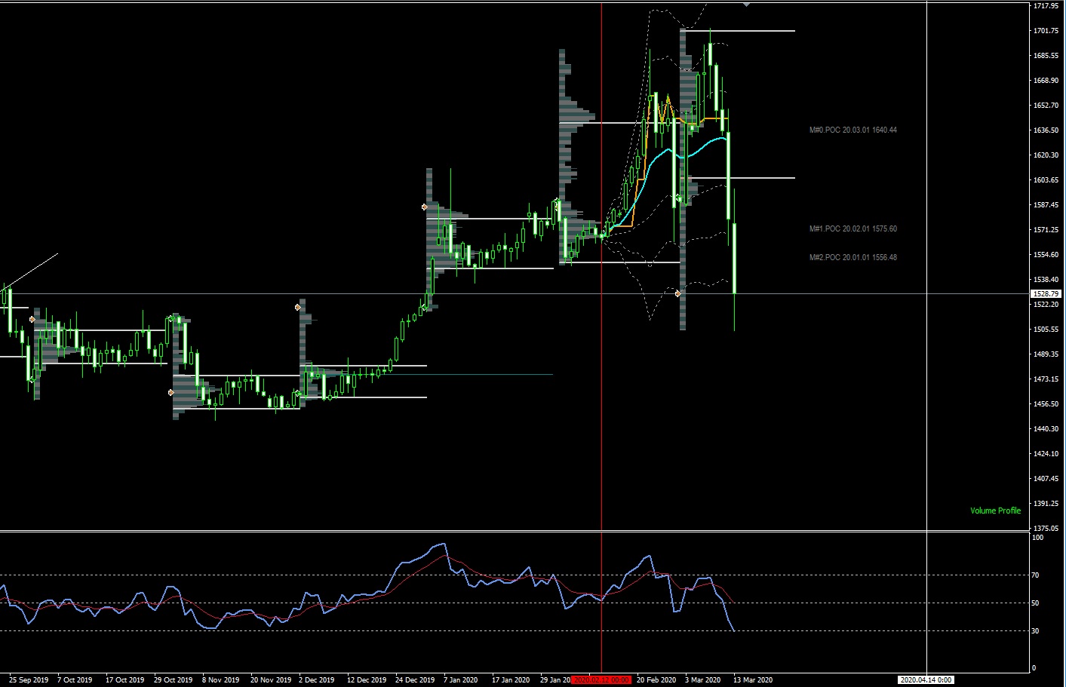Click the orange arrow atop the January 2020 volume profile
Image resolution: width=1066 pixels, height=687 pixels.
425,207
